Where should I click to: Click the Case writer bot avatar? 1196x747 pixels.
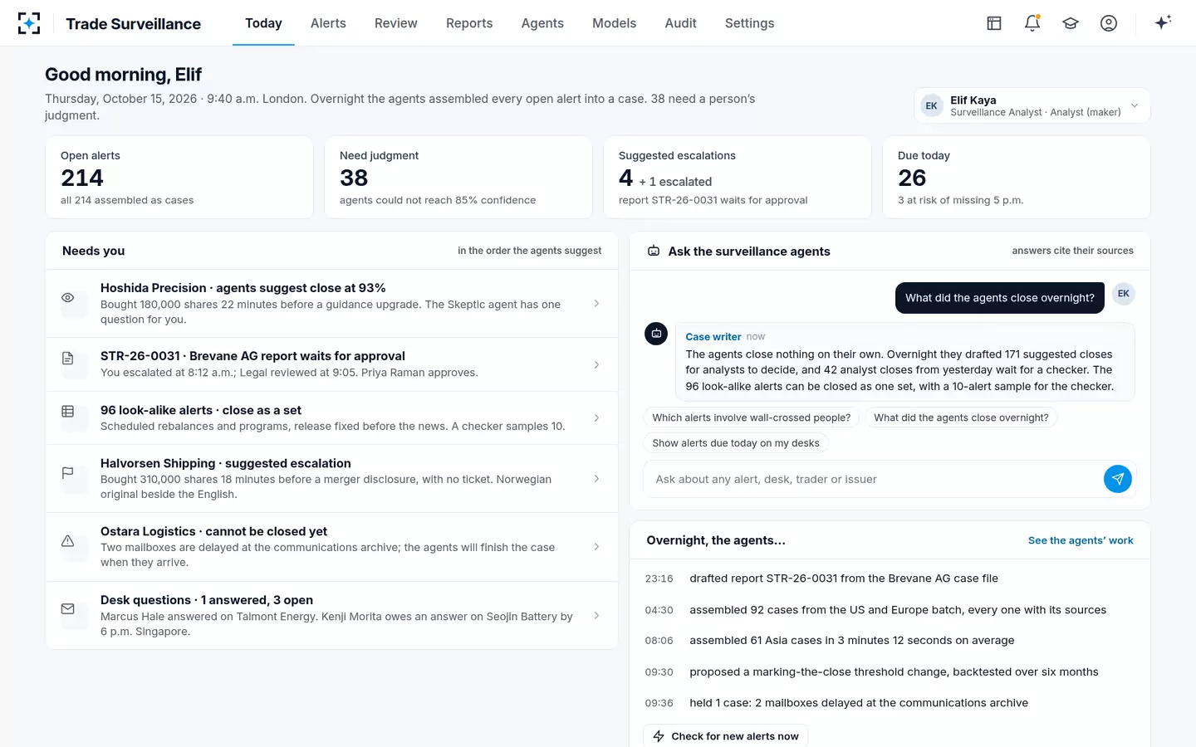pyautogui.click(x=656, y=334)
